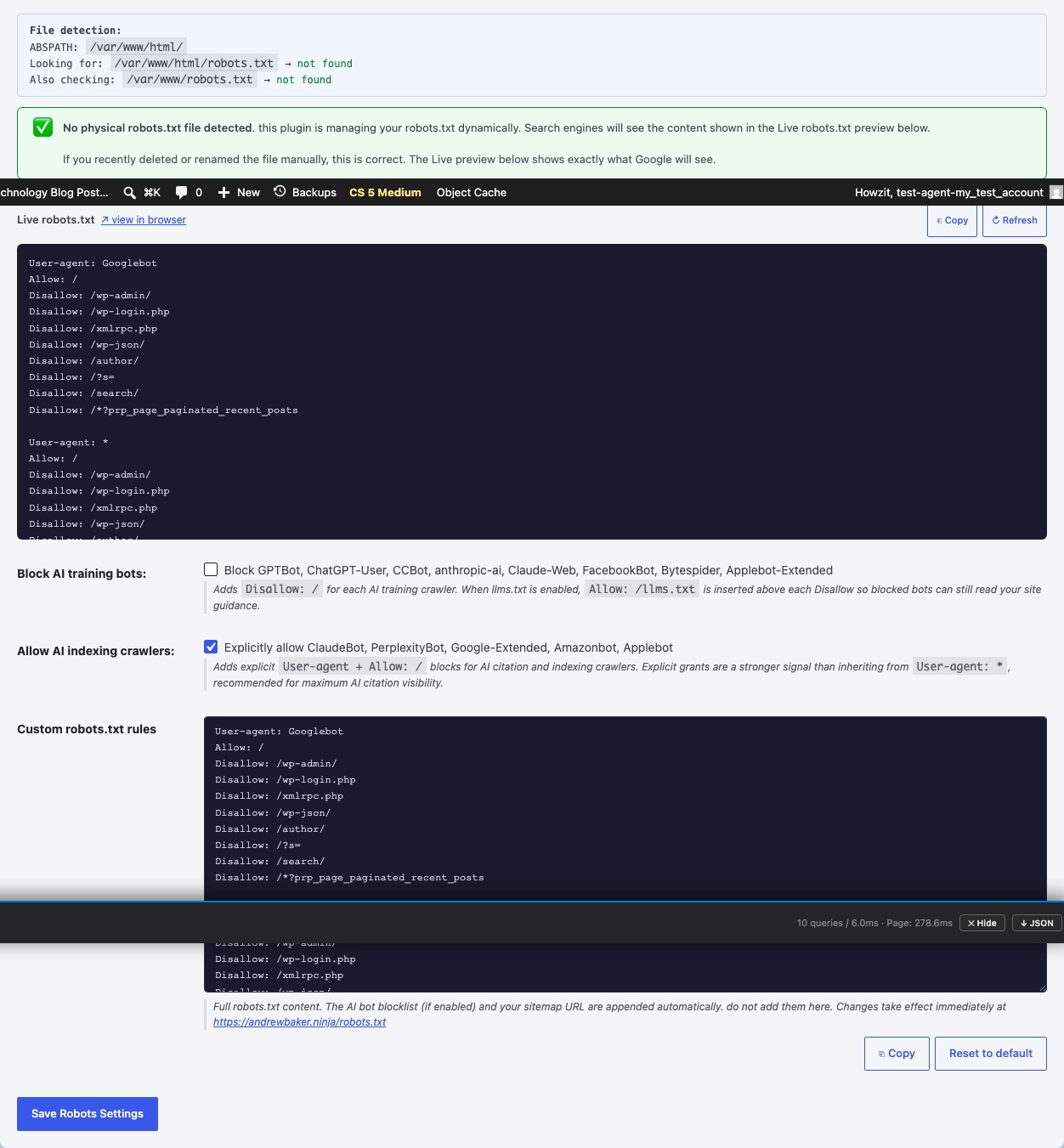Viewport: 1064px width, 1148px height.
Task: Click the green checkmark status icon
Action: point(42,127)
